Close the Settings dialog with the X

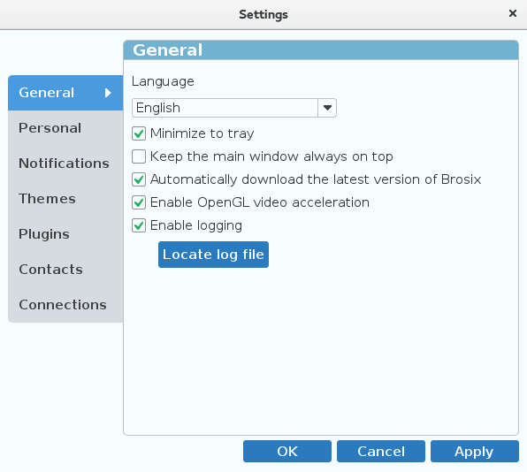coord(513,13)
